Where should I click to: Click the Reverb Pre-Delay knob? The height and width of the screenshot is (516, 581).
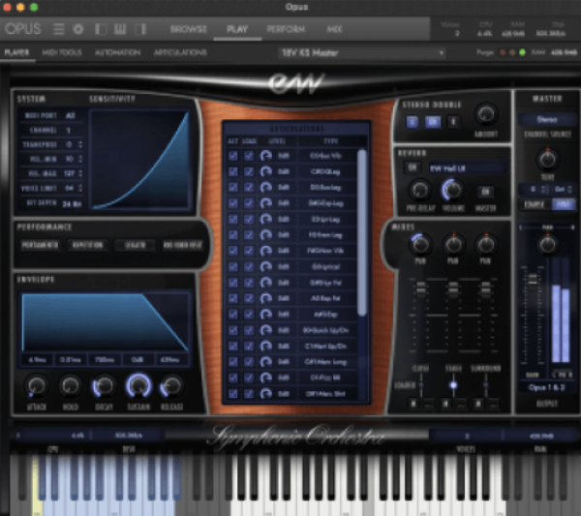pyautogui.click(x=420, y=190)
